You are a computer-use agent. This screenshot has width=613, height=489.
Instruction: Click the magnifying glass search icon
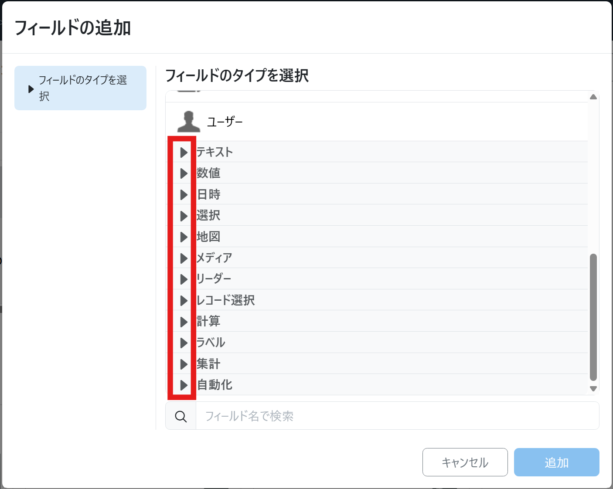pos(181,416)
